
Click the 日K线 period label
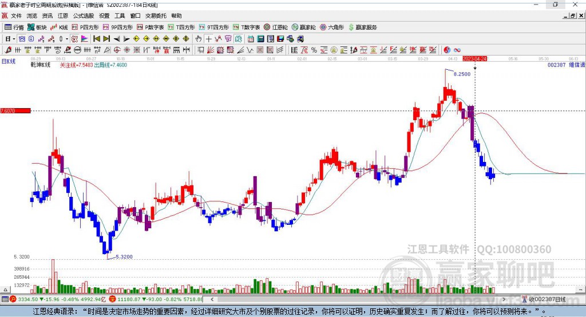pos(9,61)
